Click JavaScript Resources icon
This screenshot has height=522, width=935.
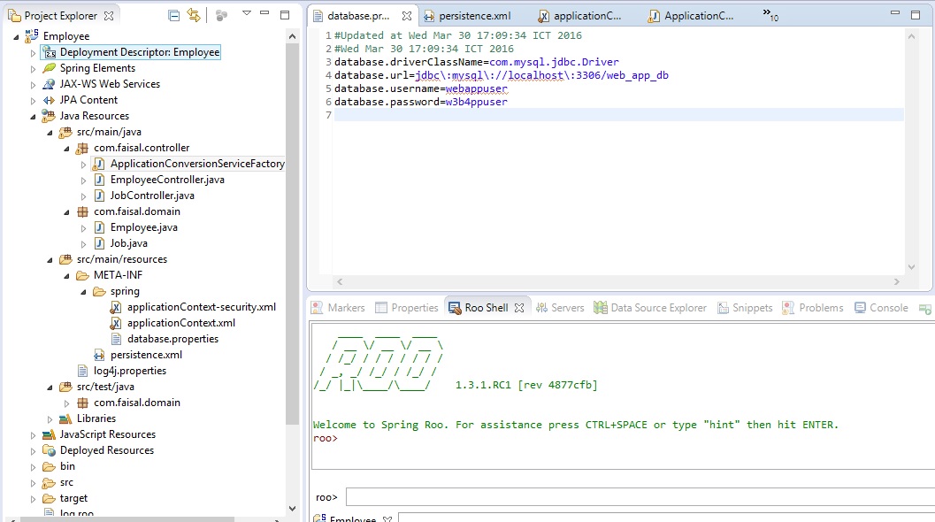tap(49, 434)
